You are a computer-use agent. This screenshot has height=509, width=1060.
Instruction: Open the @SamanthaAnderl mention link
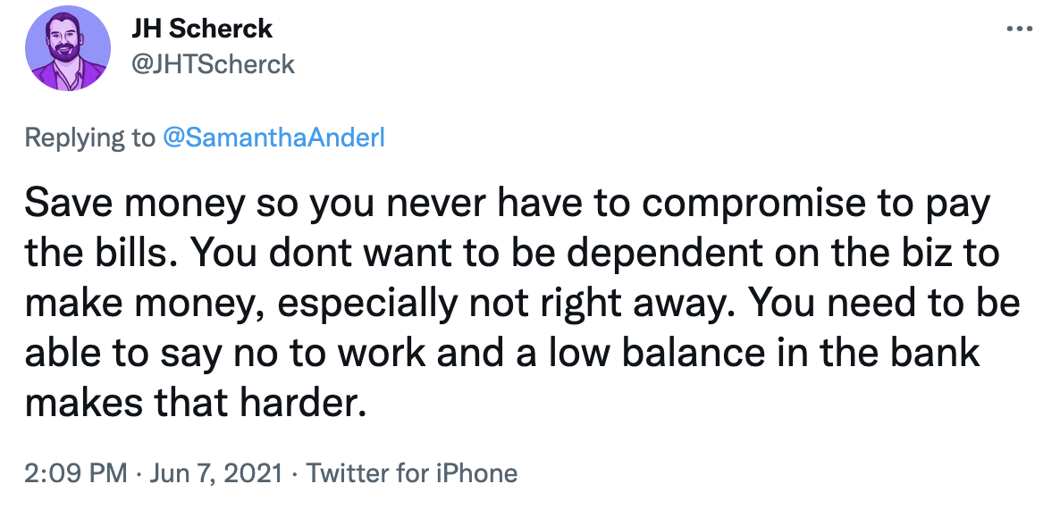click(x=273, y=138)
